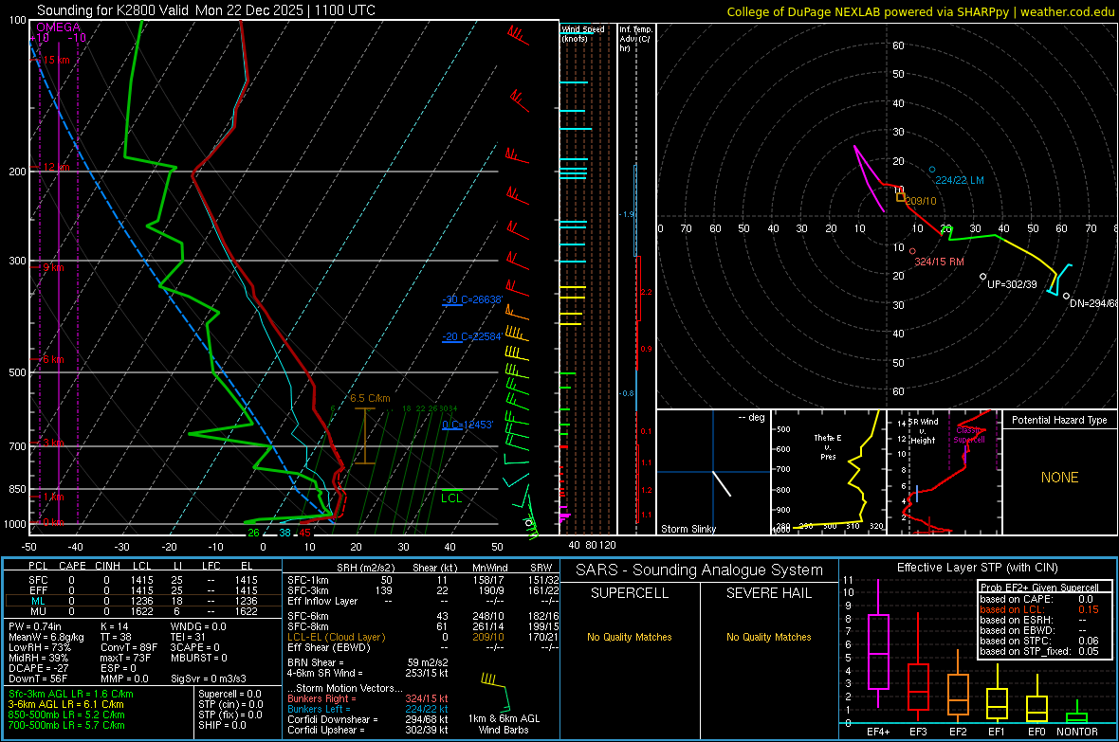
Task: Click the SHIP = 0.0 value
Action: 222,725
